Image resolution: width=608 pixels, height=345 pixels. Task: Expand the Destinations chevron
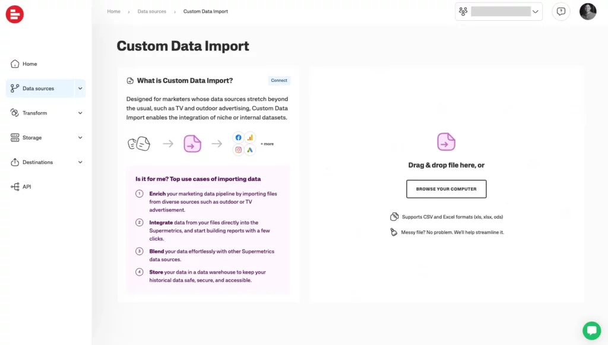80,162
